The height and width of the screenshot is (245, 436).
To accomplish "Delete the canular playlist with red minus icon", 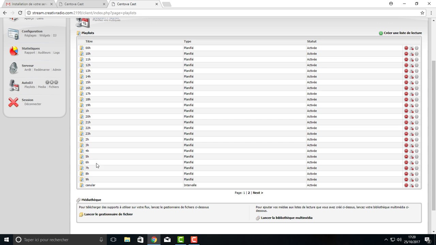I will (406, 185).
